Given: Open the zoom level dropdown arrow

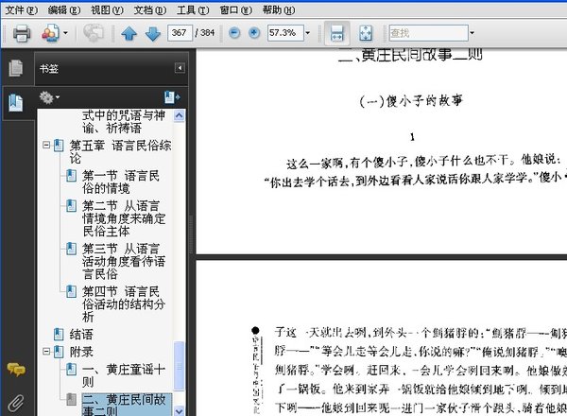Looking at the screenshot, I should (308, 33).
